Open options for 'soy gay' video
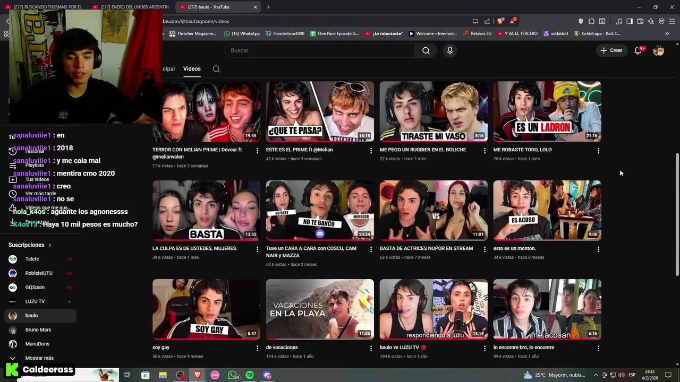The width and height of the screenshot is (680, 382). (x=257, y=349)
